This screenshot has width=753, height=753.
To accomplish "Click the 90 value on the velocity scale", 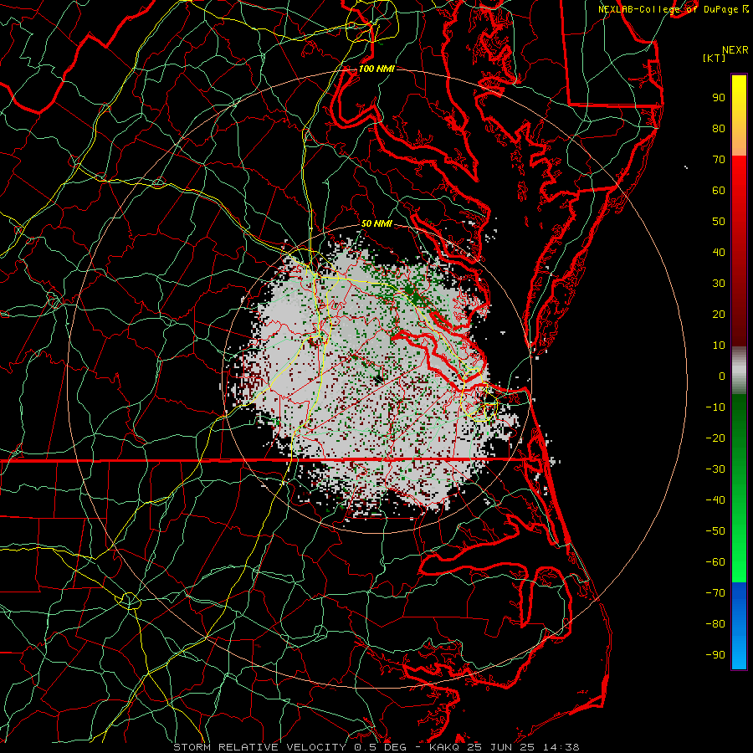I will pos(719,98).
